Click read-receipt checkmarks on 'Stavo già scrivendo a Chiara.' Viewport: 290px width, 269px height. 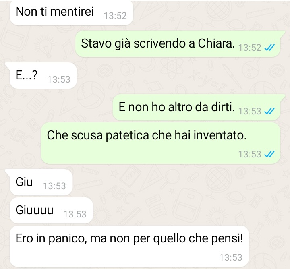point(269,48)
